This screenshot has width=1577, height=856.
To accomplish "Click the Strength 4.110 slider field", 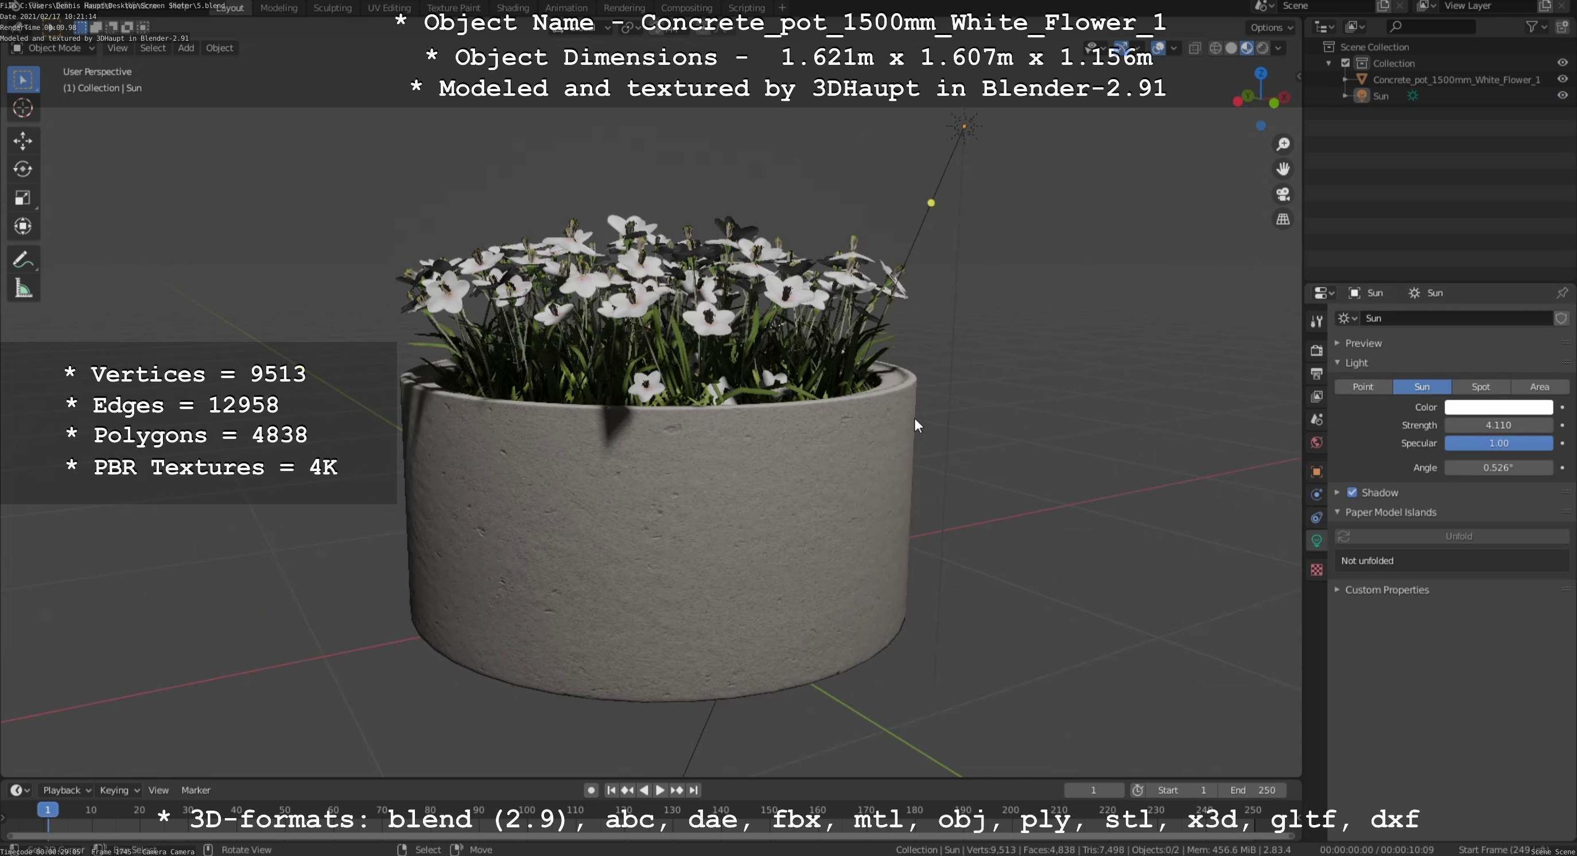I will [1498, 425].
